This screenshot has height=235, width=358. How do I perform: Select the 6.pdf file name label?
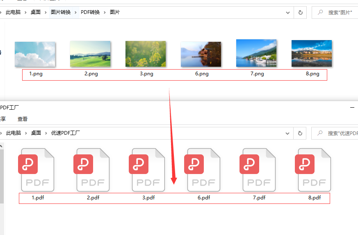click(x=204, y=198)
